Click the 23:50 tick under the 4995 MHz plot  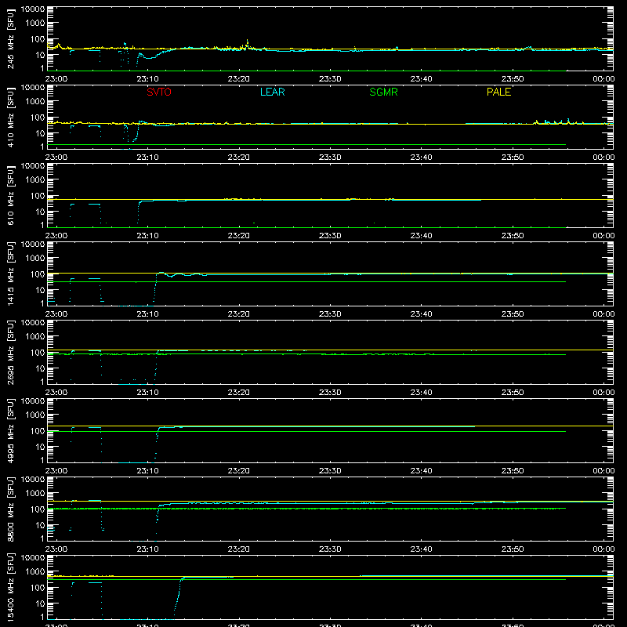coord(513,471)
